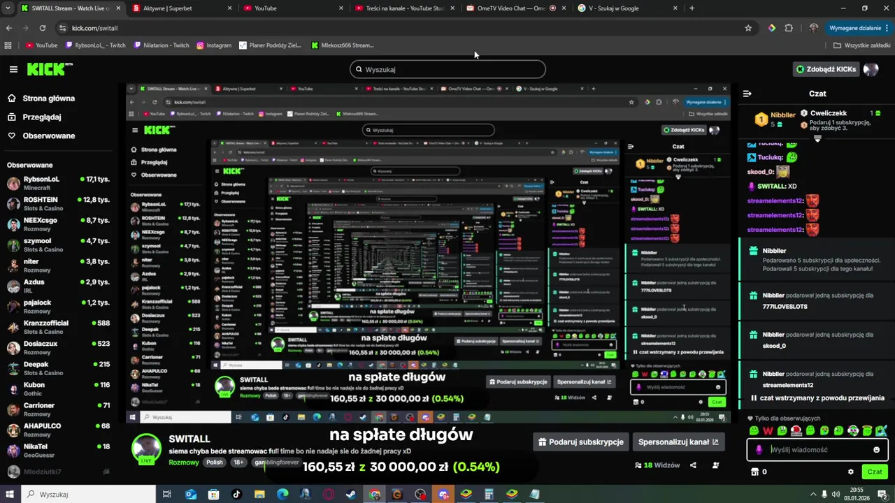Screen dimensions: 895x503
Task: Open the user profile avatar on Kick
Action: click(871, 69)
